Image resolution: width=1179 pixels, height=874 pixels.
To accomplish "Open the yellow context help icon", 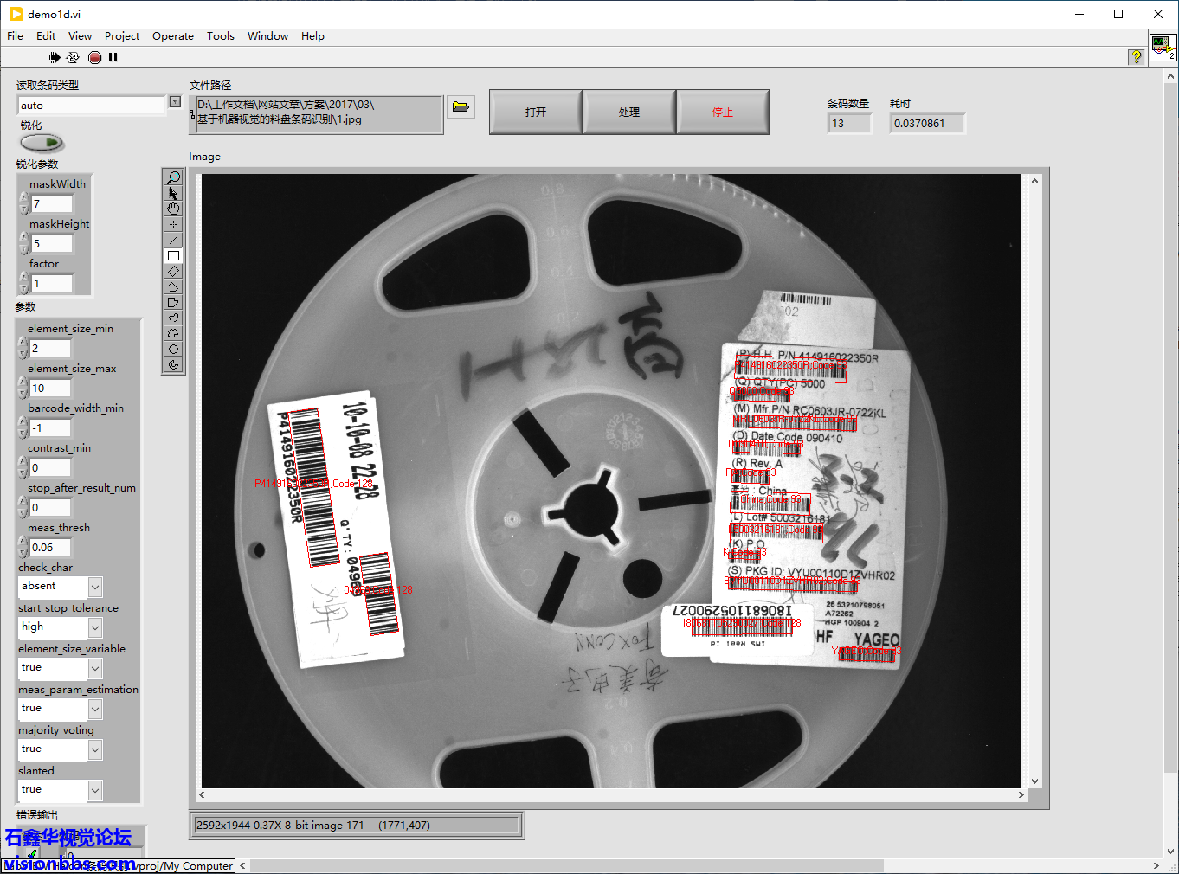I will tap(1136, 57).
